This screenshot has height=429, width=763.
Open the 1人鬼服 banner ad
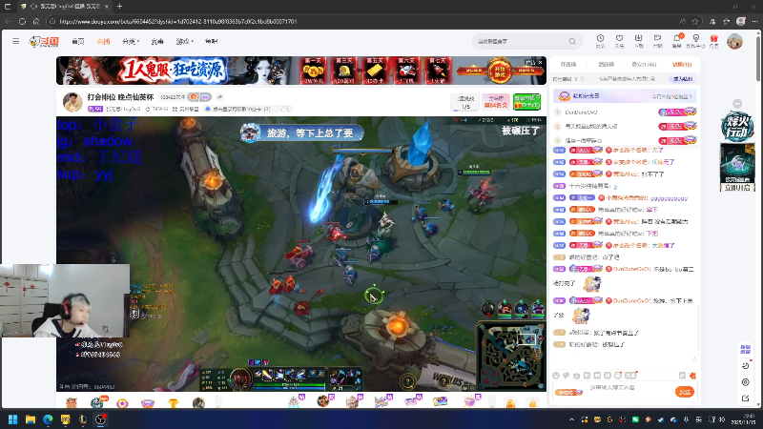pyautogui.click(x=300, y=71)
